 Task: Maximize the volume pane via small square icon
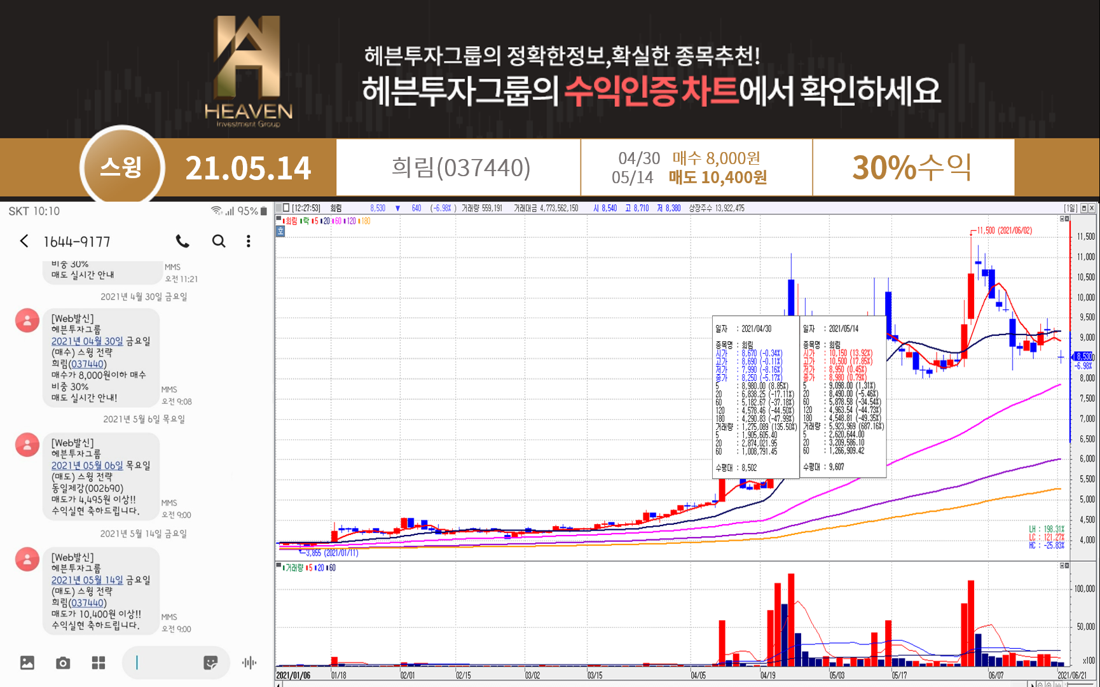(x=1062, y=566)
